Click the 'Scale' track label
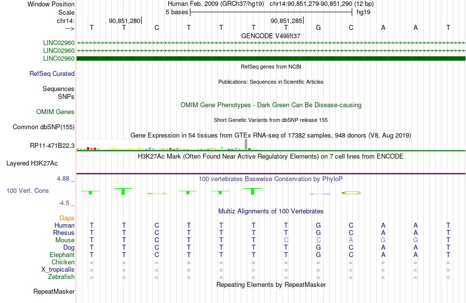 66,12
